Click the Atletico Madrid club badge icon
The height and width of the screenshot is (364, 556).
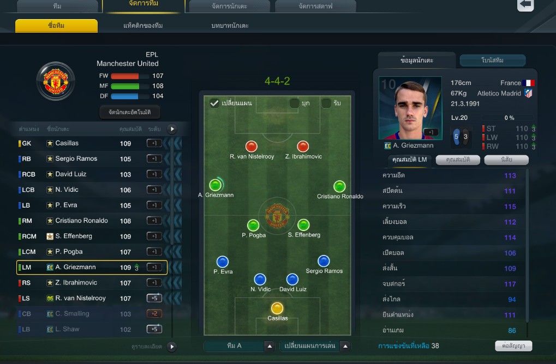pos(528,94)
